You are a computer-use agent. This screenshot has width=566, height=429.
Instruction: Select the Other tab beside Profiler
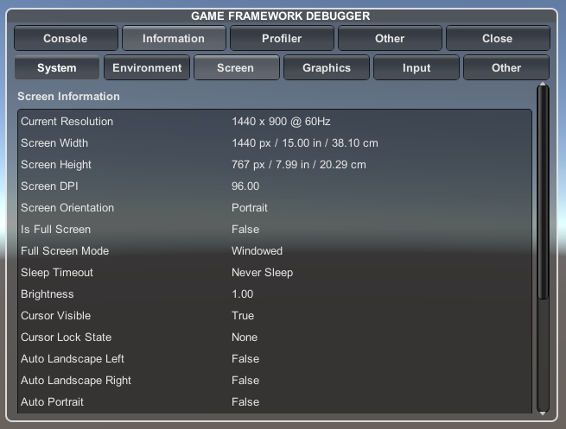pyautogui.click(x=390, y=38)
